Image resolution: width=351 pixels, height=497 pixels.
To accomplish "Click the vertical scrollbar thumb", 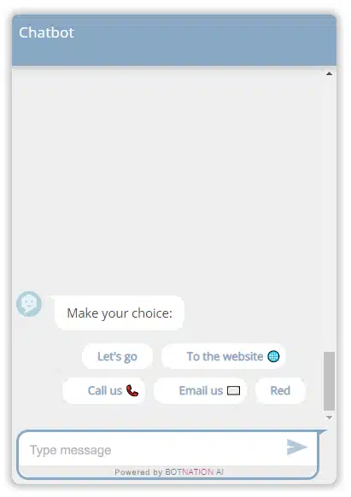I will pyautogui.click(x=329, y=381).
